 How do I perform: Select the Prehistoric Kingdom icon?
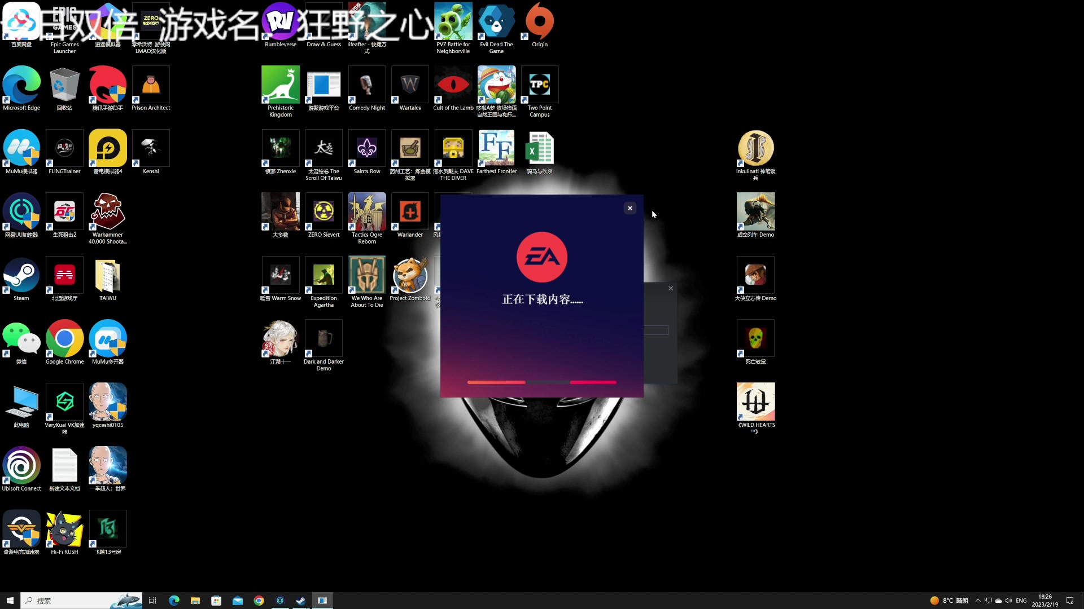281,92
